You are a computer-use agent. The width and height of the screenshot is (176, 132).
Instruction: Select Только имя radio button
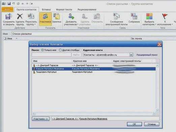42,50
